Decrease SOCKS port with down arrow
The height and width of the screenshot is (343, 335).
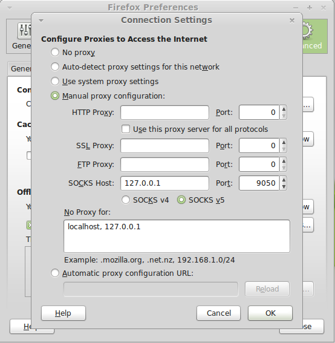284,186
